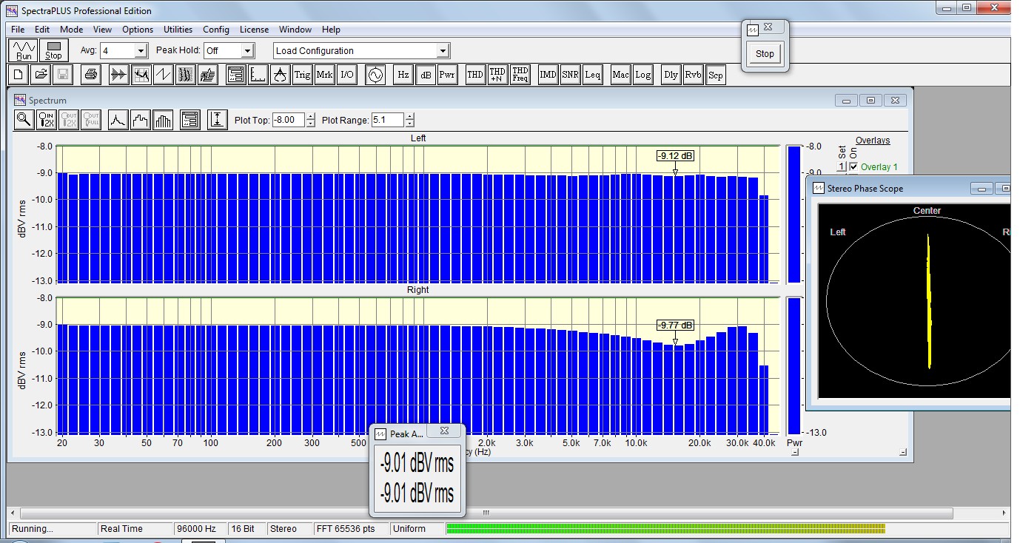Click the Run button with sine wave icon
1020x543 pixels.
click(24, 50)
